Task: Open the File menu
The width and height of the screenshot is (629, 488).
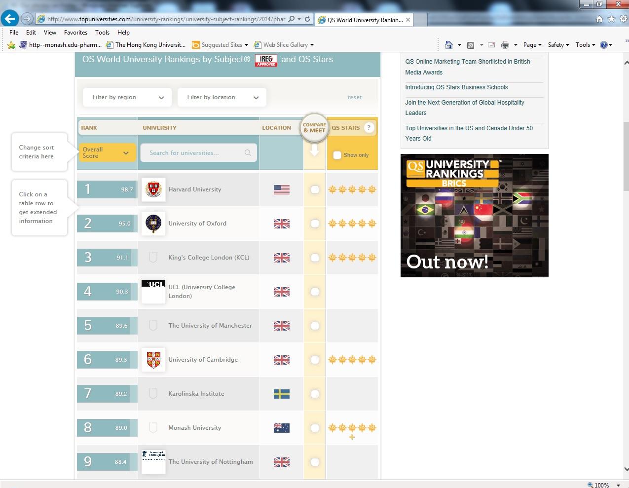Action: [14, 32]
